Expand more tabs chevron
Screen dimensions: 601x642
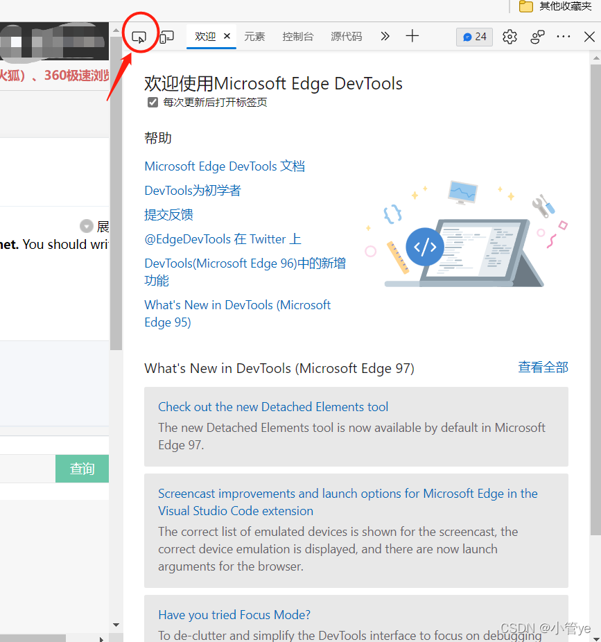[x=385, y=37]
